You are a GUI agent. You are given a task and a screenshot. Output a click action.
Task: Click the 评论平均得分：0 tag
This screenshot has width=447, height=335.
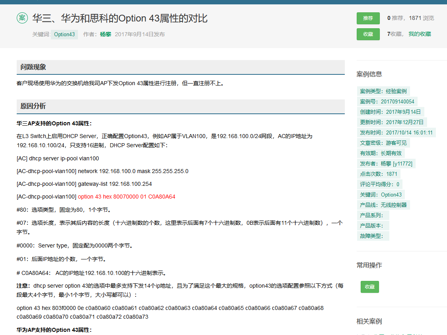(x=379, y=184)
